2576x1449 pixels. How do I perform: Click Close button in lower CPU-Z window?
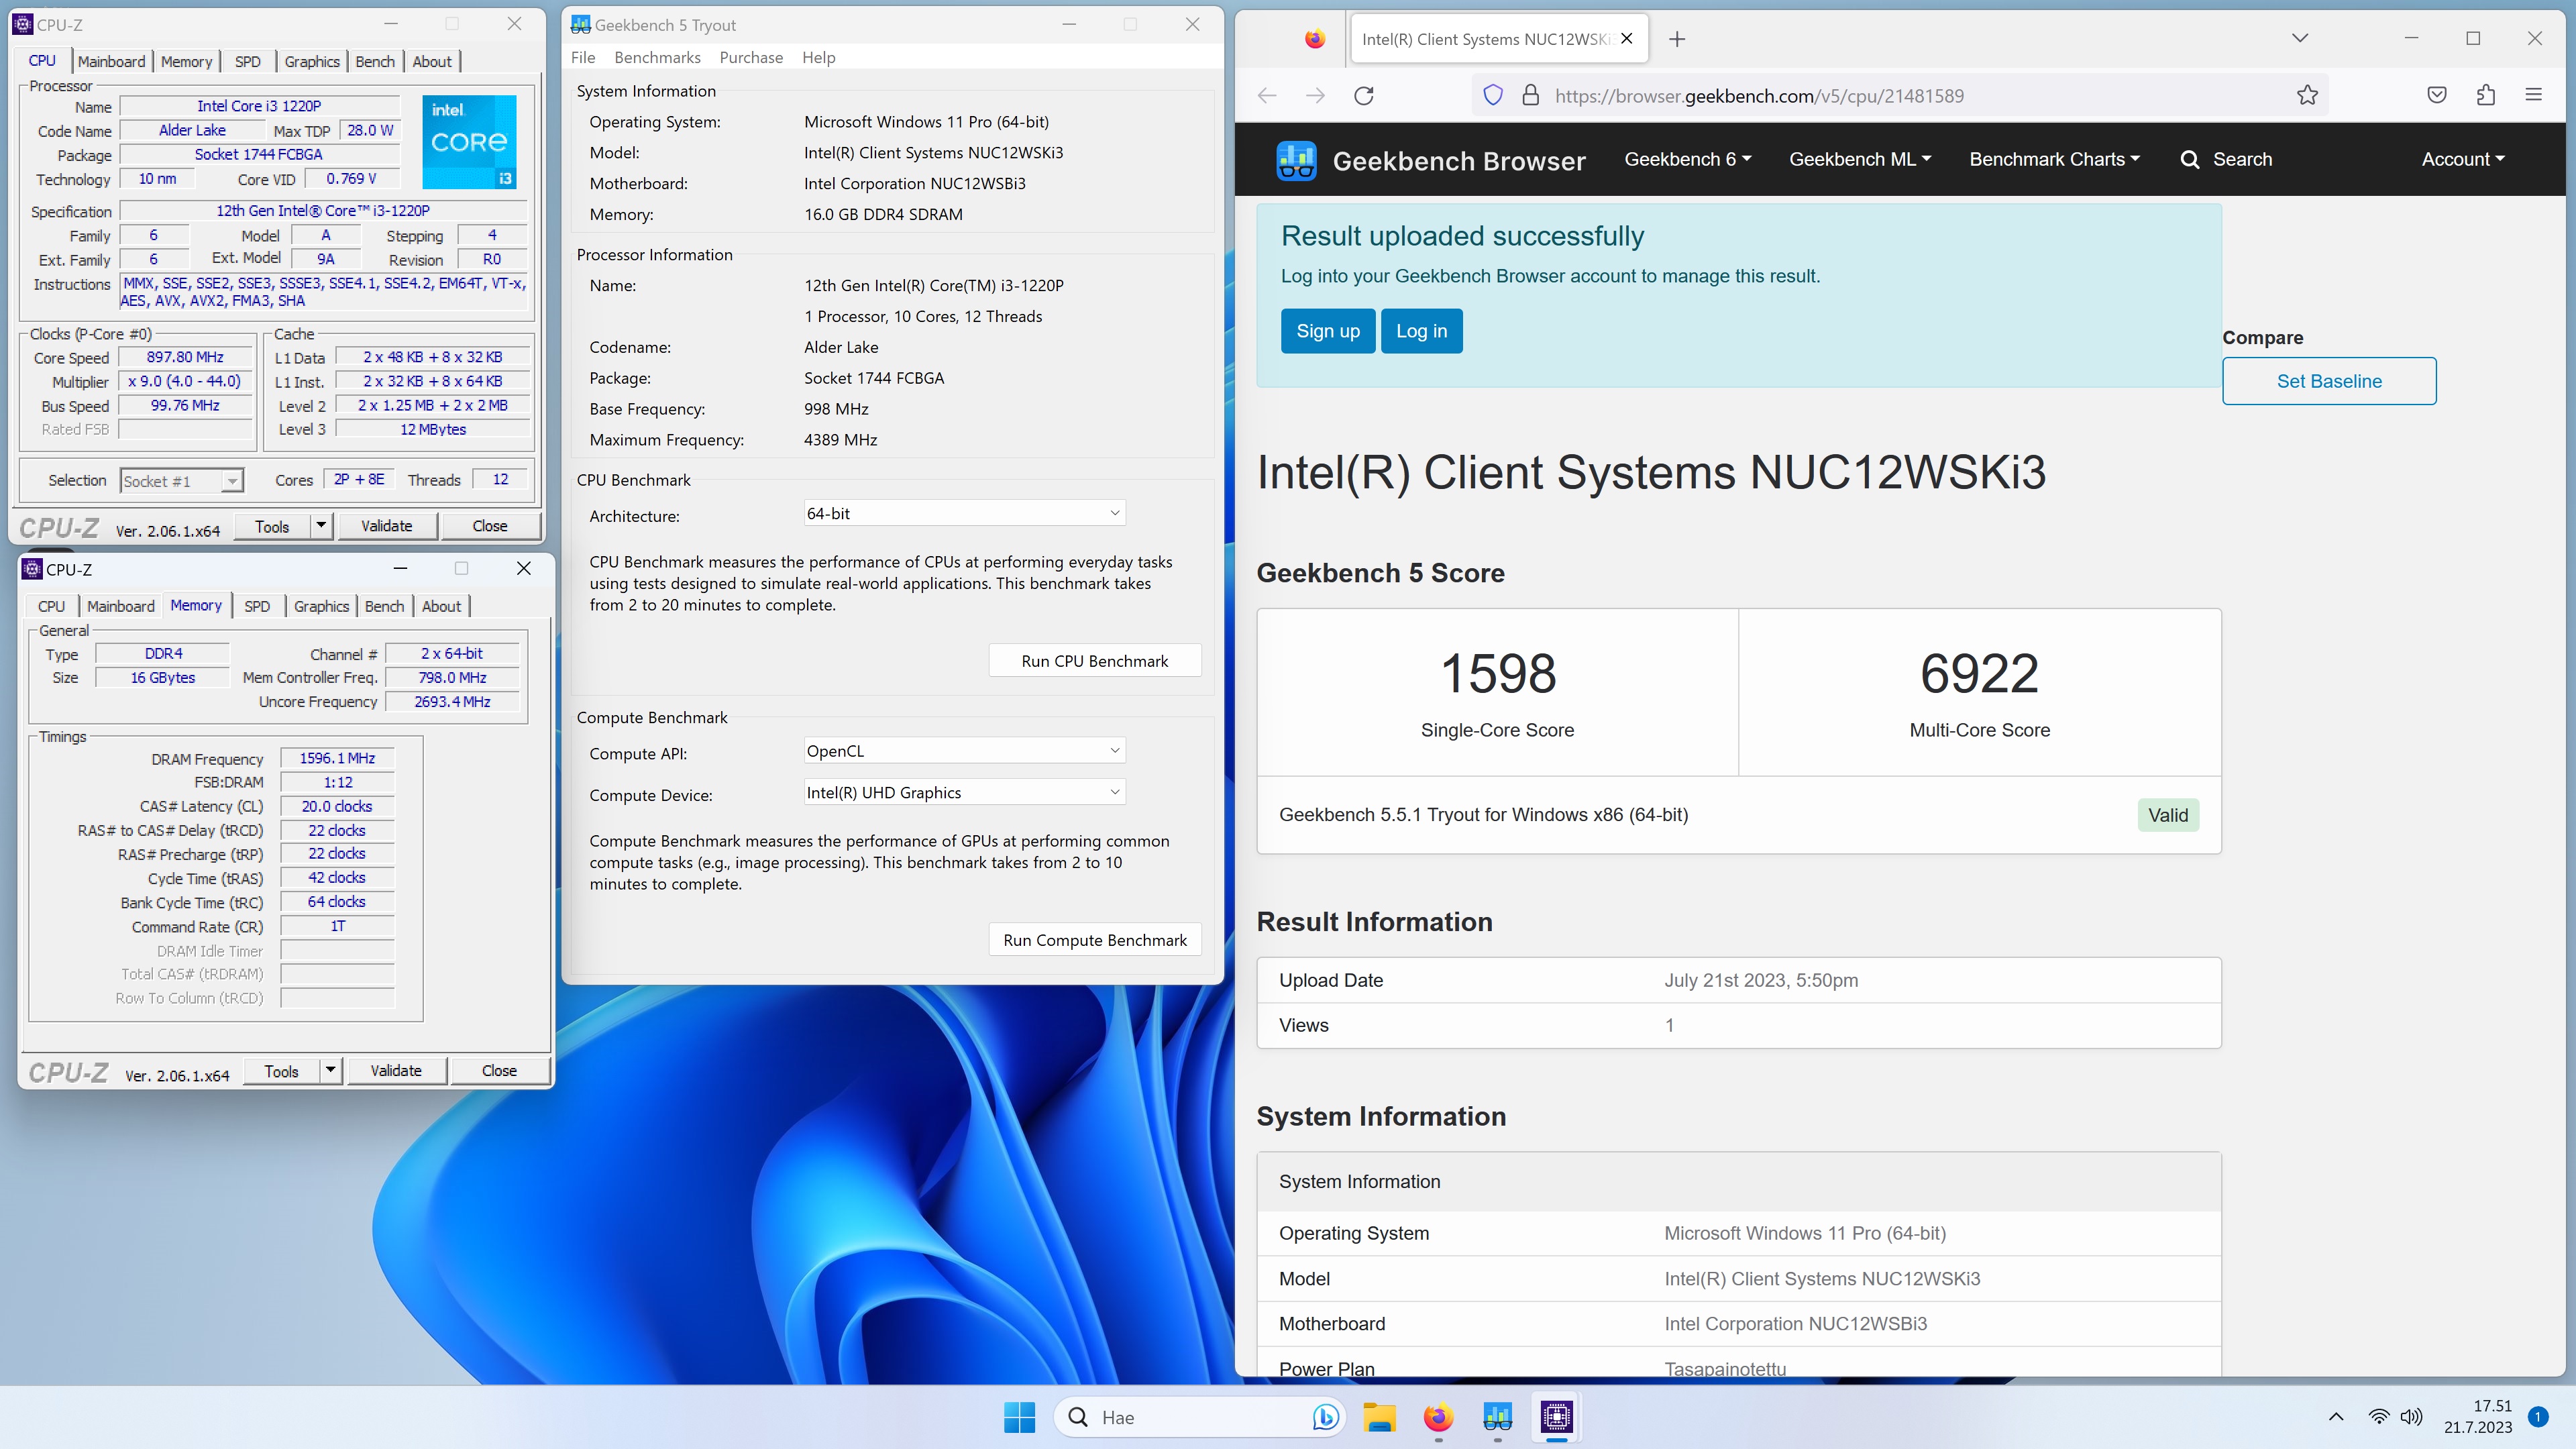point(499,1071)
